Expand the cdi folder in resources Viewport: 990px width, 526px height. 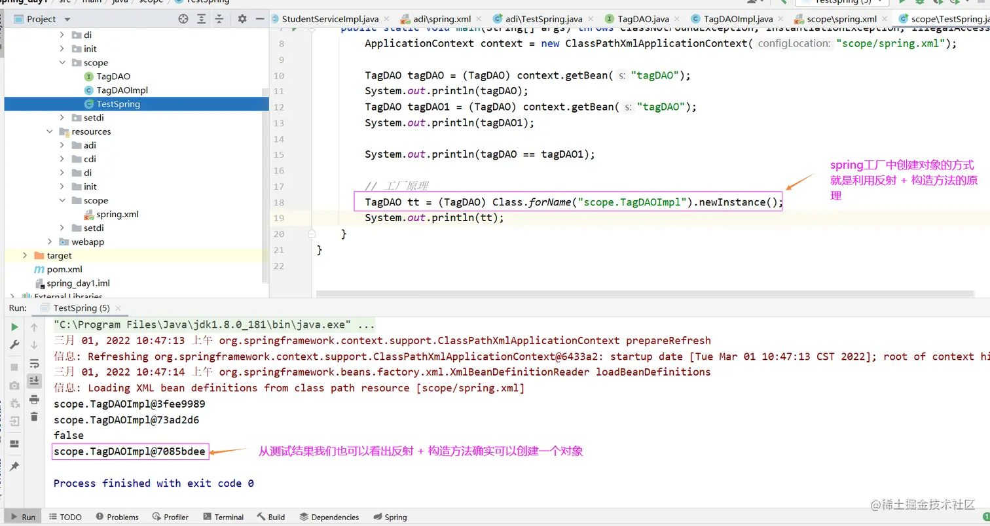(63, 159)
